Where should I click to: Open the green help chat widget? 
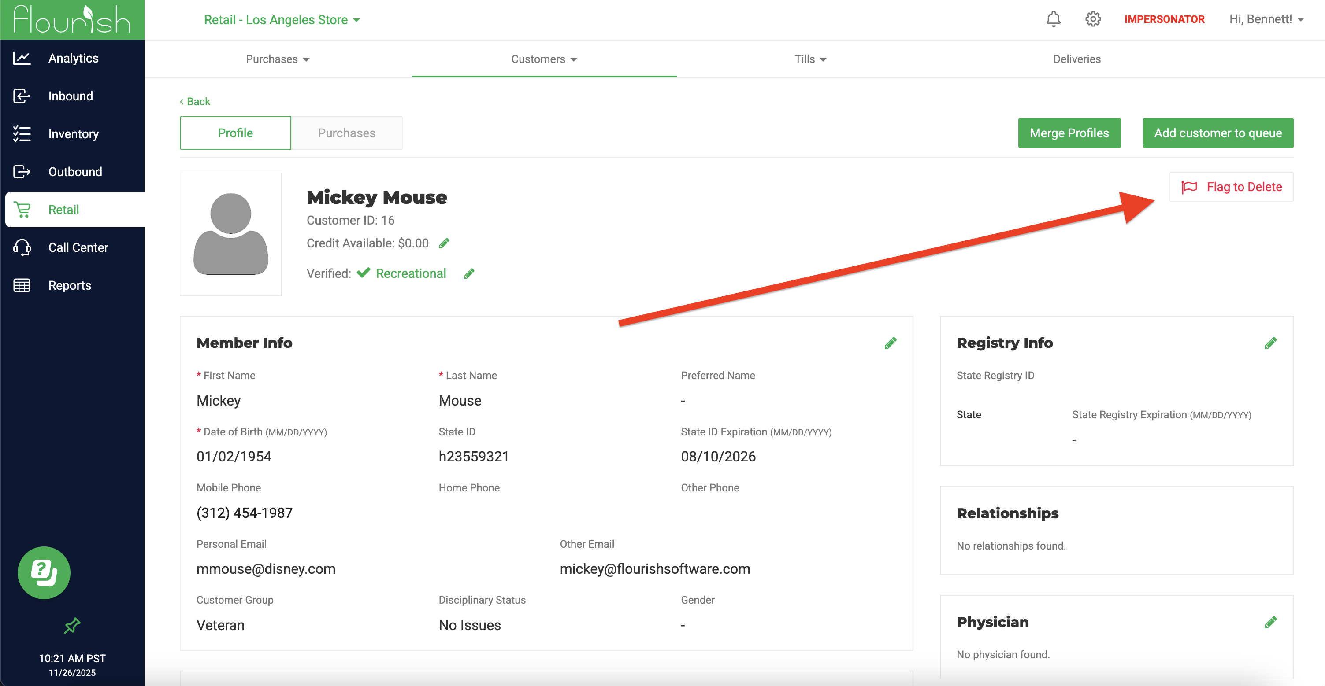coord(44,572)
